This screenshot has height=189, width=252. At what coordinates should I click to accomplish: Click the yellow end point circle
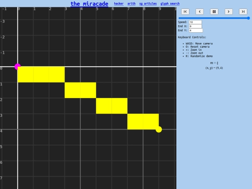(x=159, y=129)
